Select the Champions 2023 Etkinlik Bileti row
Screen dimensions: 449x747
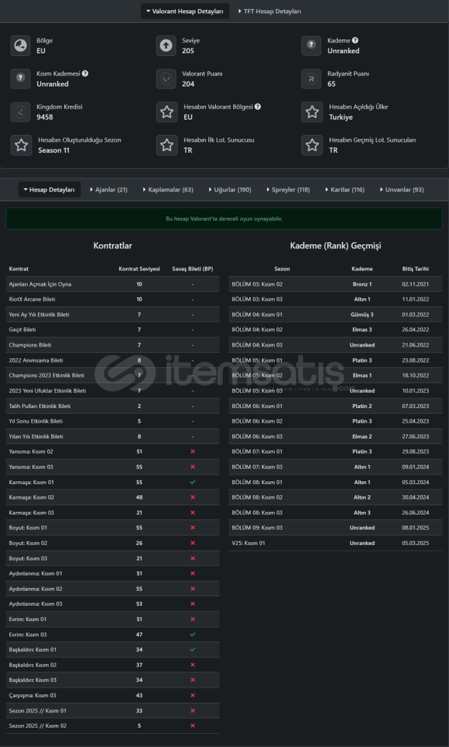coord(113,376)
